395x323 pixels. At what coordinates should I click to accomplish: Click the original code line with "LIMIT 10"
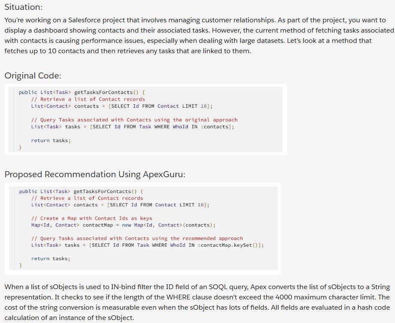click(122, 106)
